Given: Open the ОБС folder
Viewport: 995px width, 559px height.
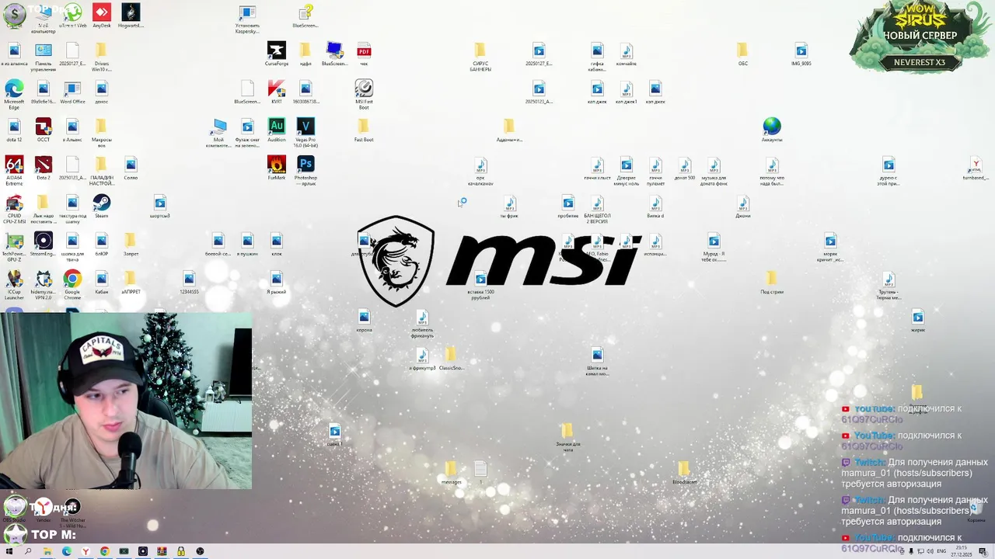Looking at the screenshot, I should 742,54.
